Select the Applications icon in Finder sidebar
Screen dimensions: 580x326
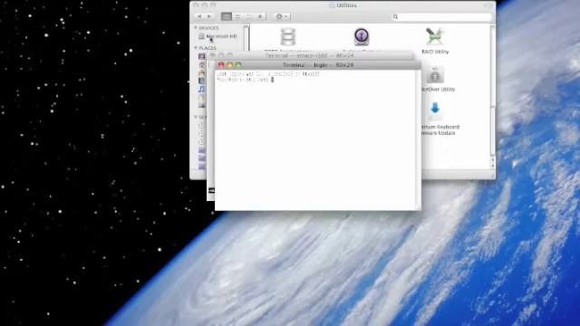(201, 72)
